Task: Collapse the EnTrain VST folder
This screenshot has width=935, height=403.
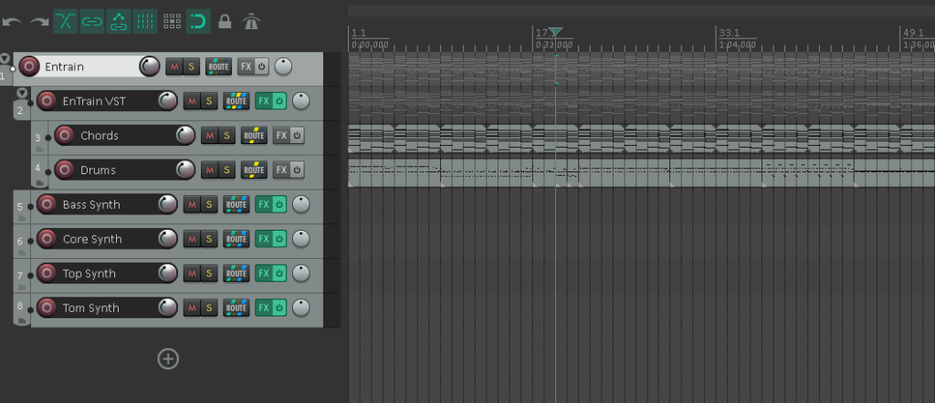Action: coord(22,93)
